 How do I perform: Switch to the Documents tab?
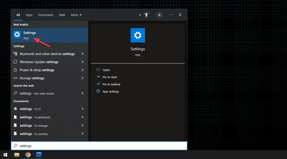click(x=46, y=15)
